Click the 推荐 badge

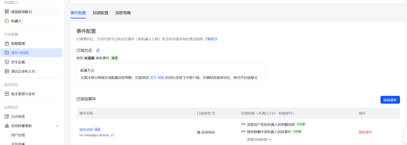click(115, 58)
